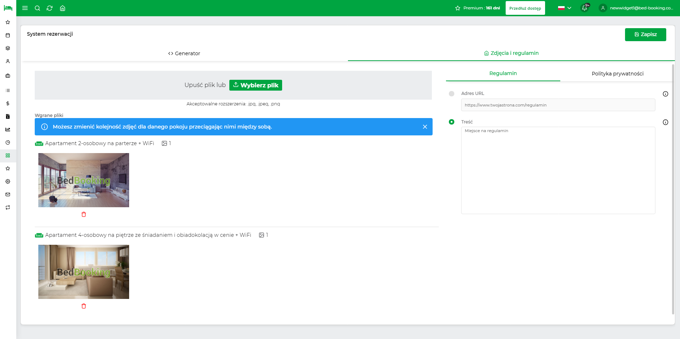The image size is (680, 339).
Task: Open suitcase icon in sidebar
Action: (x=8, y=76)
